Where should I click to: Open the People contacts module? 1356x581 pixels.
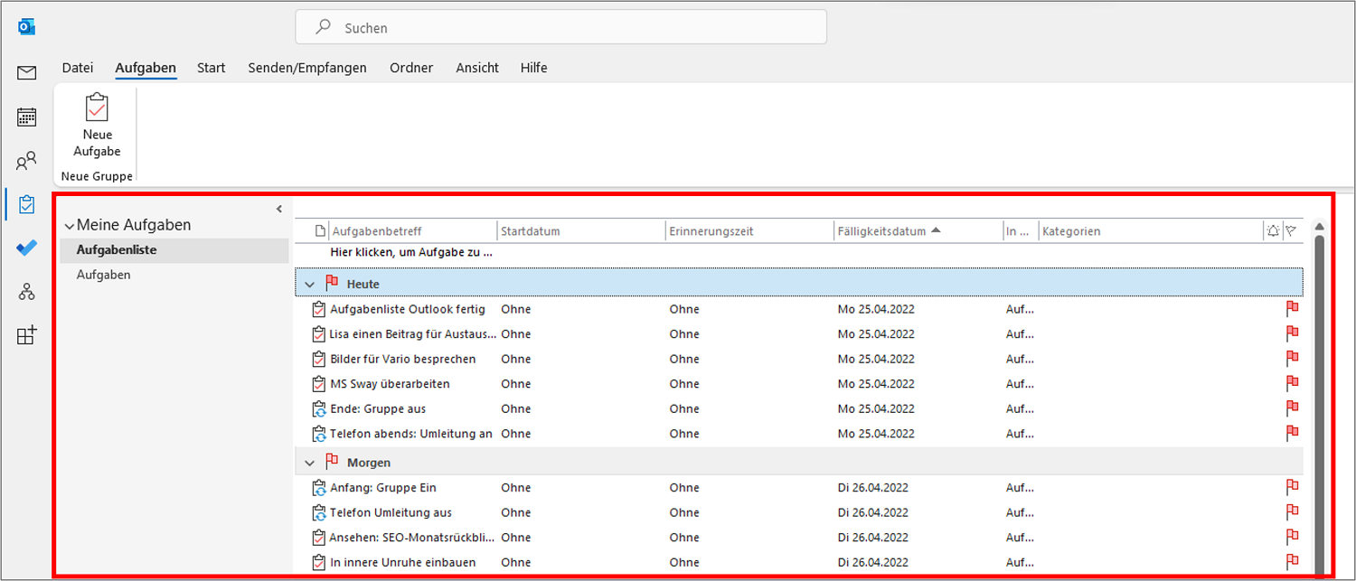coord(26,161)
